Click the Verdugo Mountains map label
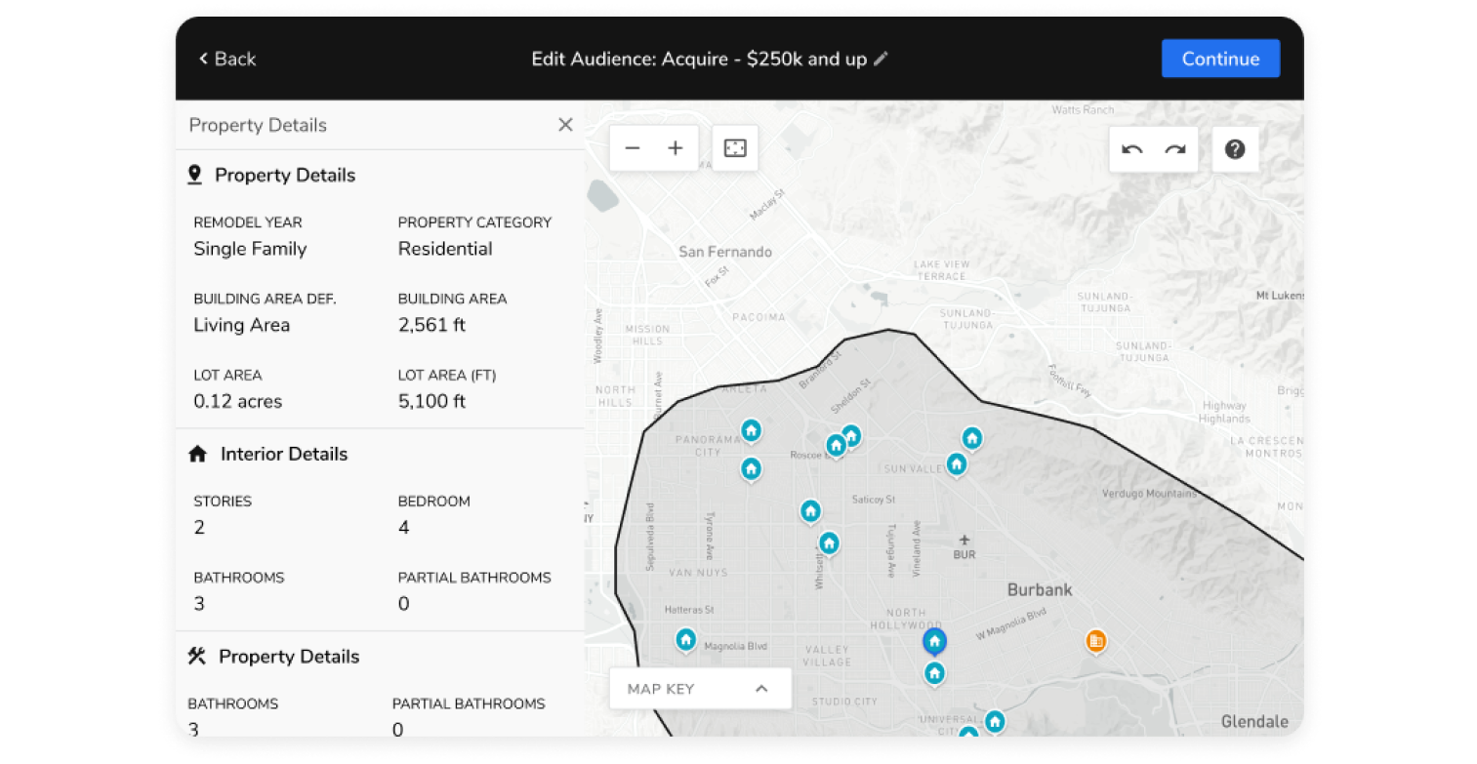Viewport: 1477px width, 764px height. coord(1149,494)
